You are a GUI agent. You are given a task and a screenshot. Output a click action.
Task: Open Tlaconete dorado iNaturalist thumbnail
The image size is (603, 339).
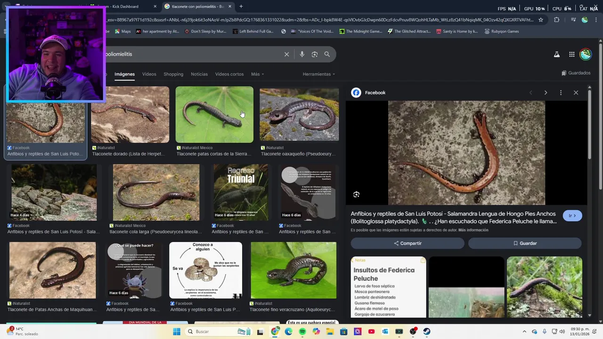click(130, 114)
